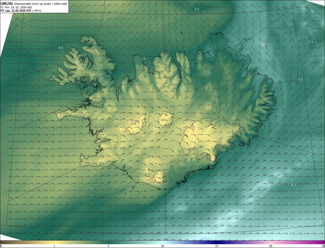The height and width of the screenshot is (248, 325).
Task: Click the 5 tick on the color scale
Action: 108,246
